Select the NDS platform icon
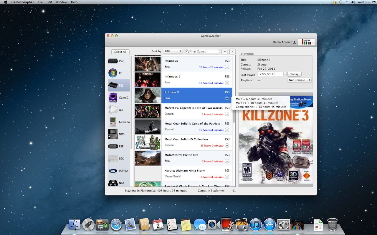The width and height of the screenshot is (377, 235). click(x=113, y=134)
